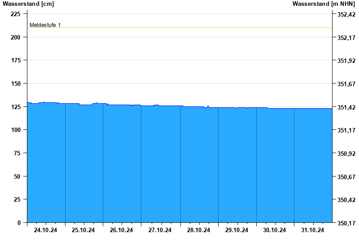Select the 351,42 tick label on the right axis

(x=346, y=107)
